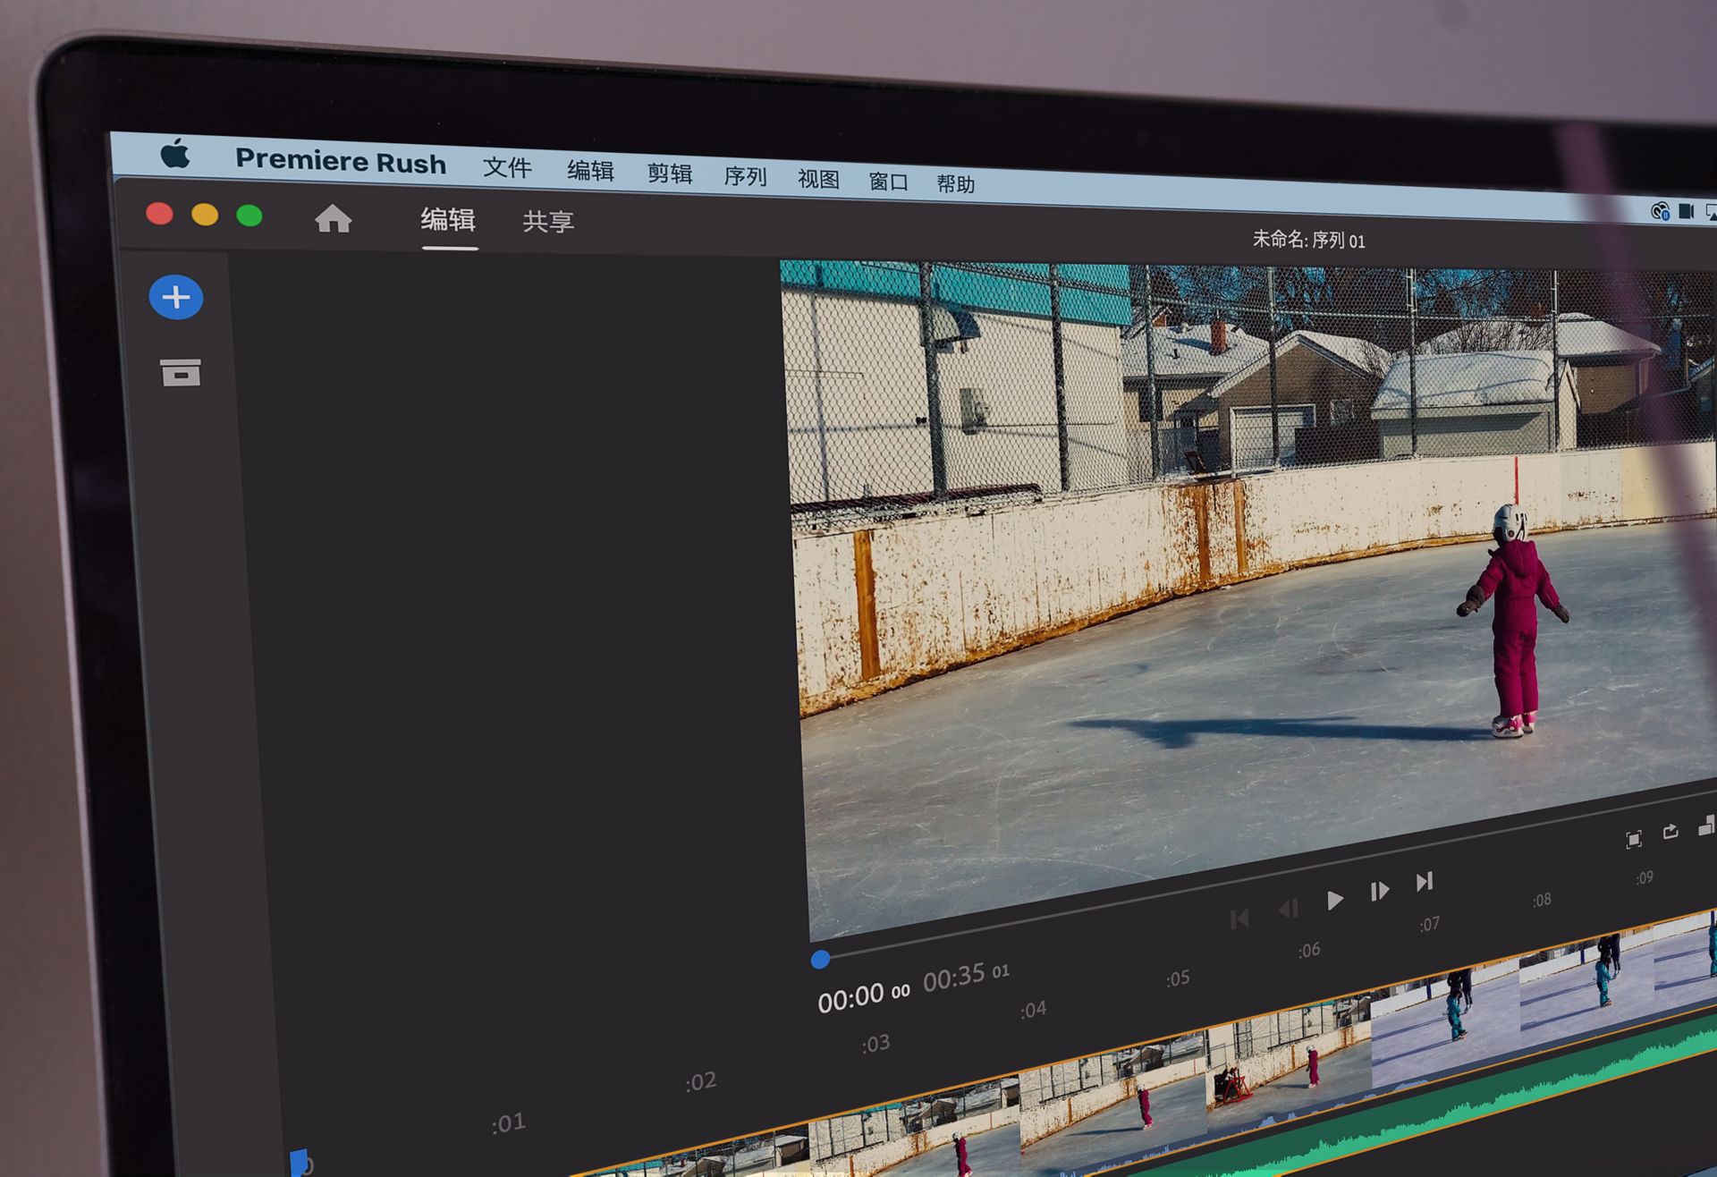Open the project assets panel icon

tap(181, 372)
